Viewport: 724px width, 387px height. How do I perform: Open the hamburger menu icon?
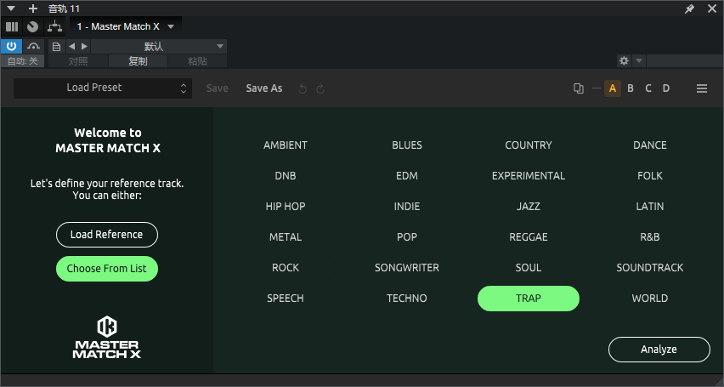pyautogui.click(x=702, y=88)
